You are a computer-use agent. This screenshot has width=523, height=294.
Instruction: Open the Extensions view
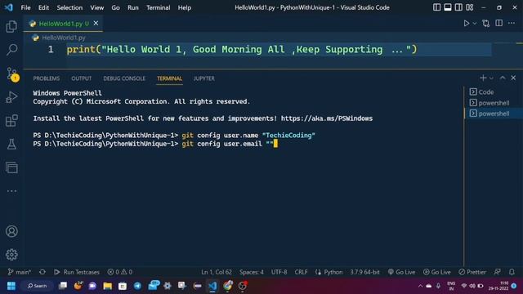[x=11, y=121]
